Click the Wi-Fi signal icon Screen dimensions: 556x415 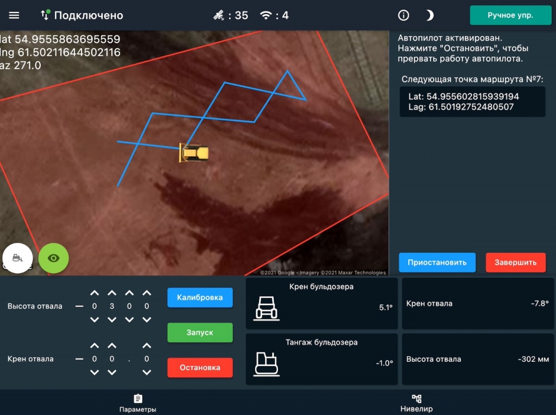pos(266,15)
